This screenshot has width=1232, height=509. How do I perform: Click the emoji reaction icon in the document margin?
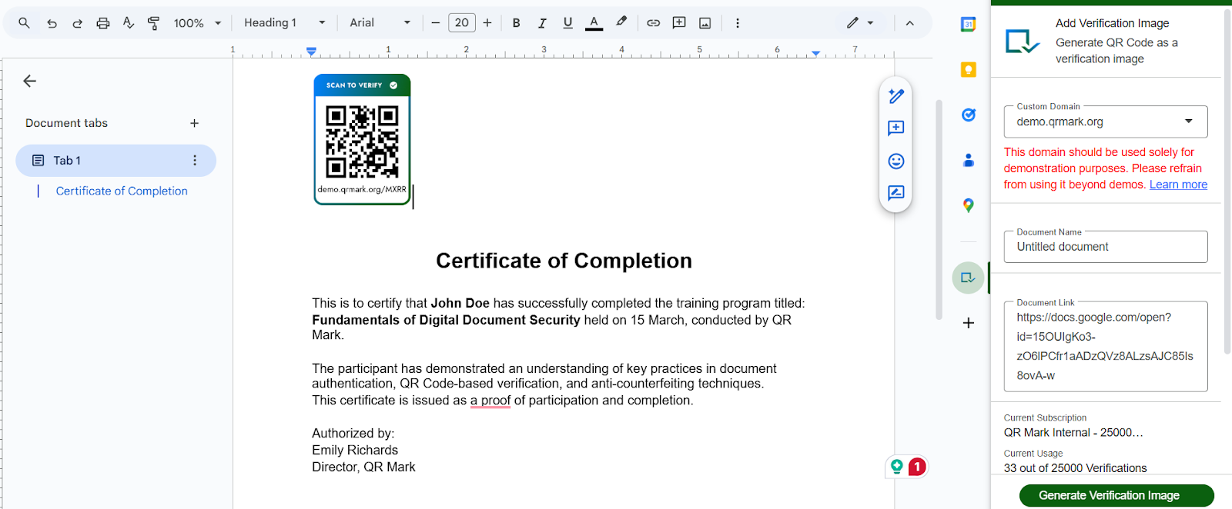(896, 161)
